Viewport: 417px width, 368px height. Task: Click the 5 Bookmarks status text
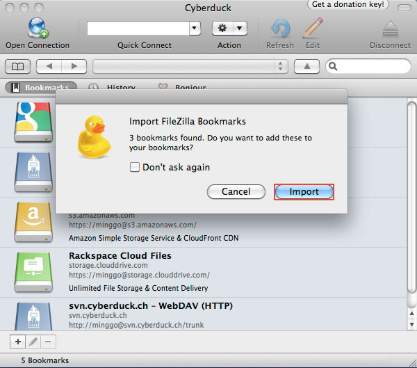[45, 360]
